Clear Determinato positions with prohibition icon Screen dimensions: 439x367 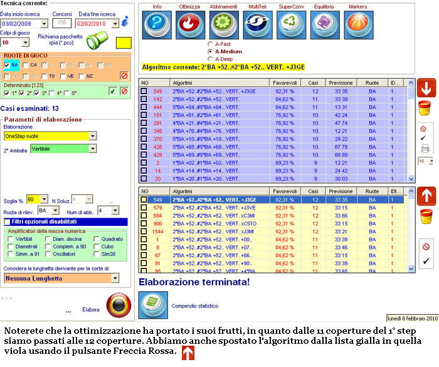pyautogui.click(x=125, y=92)
